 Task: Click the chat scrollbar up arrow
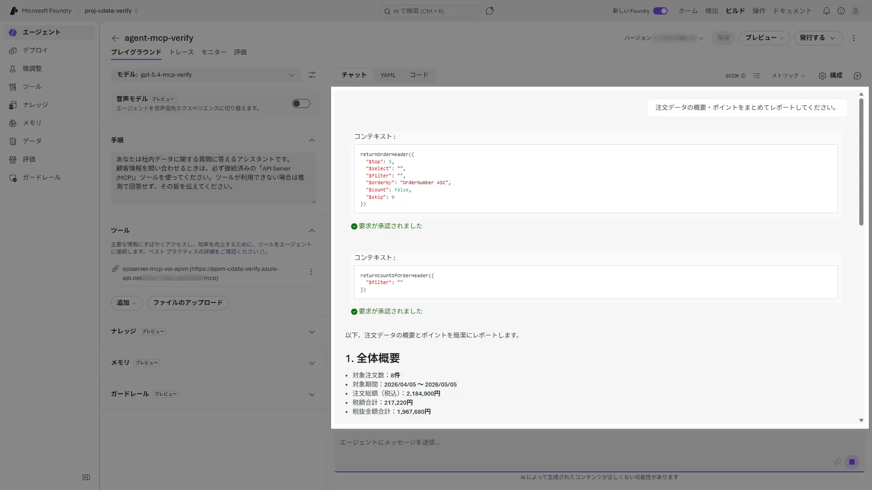861,94
